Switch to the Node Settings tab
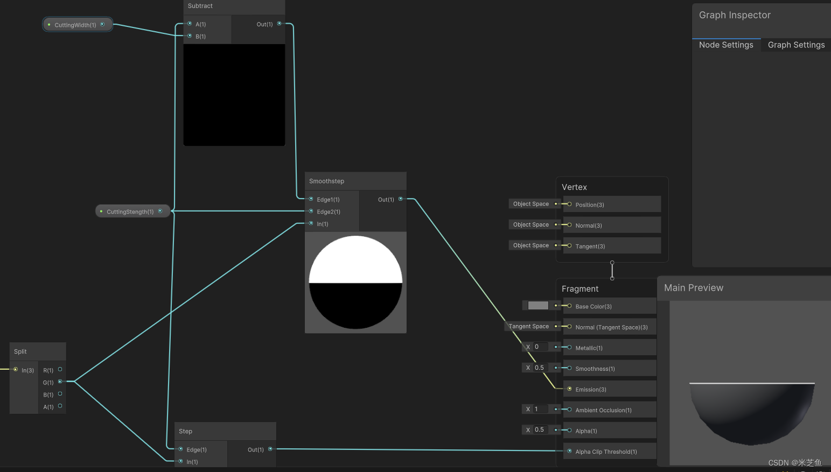This screenshot has width=831, height=472. 726,45
